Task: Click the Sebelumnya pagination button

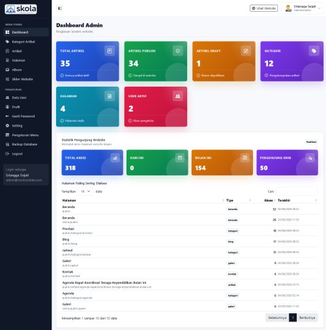Action: [277, 318]
